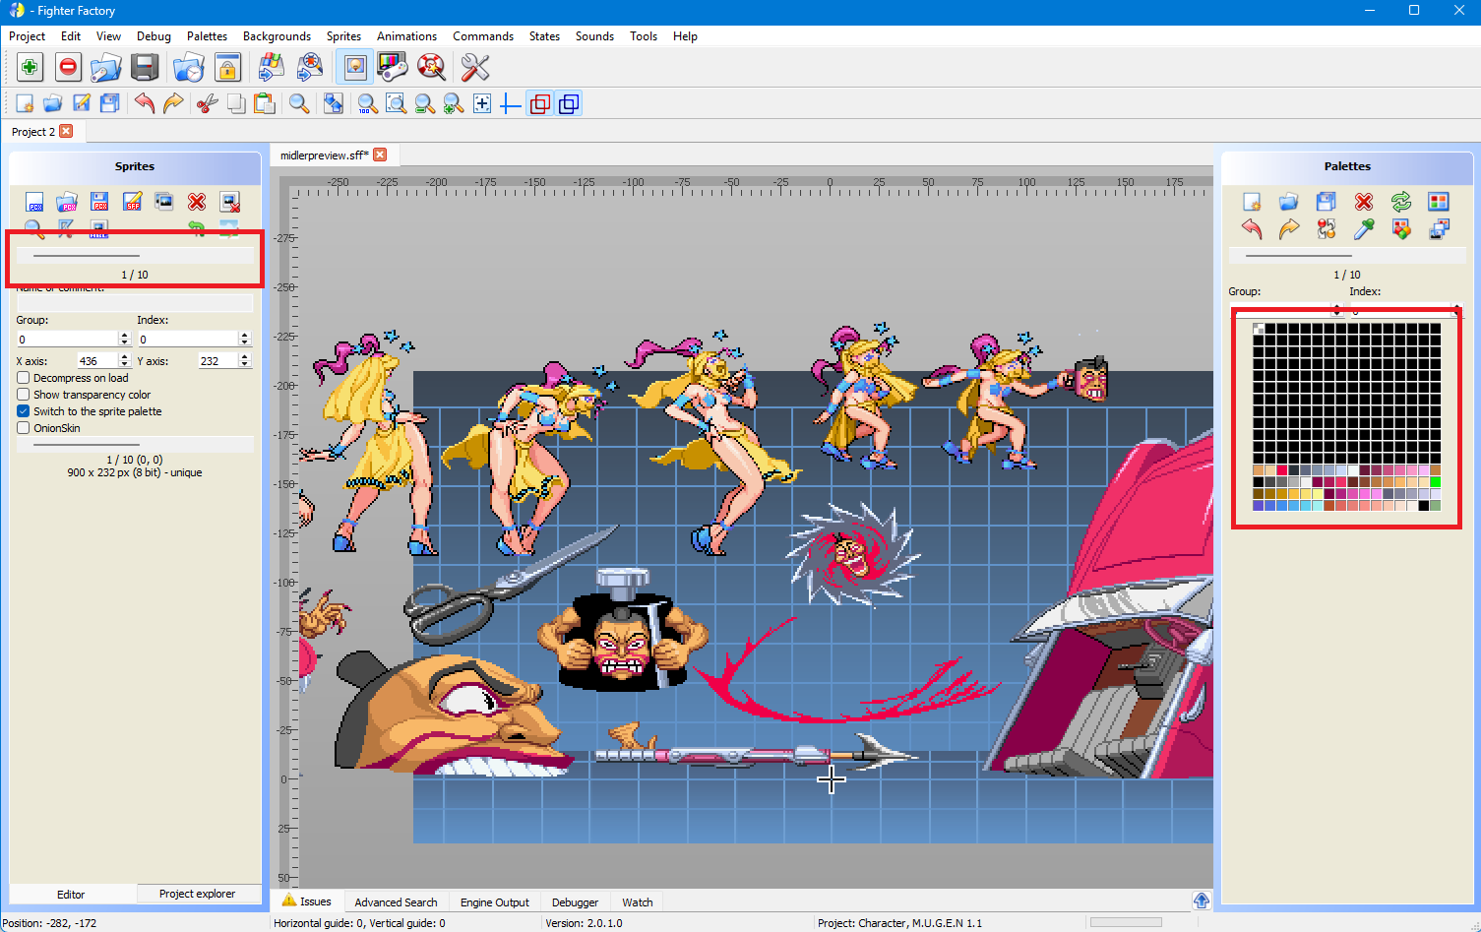Uncheck Switch to the sprite palette
Screen dimensions: 1481x932
click(x=24, y=411)
